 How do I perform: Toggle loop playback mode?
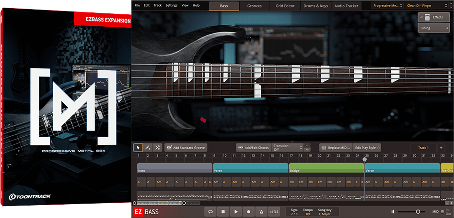tap(210, 211)
